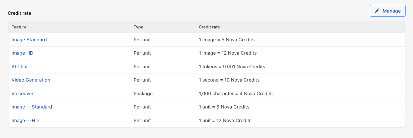Click Per unit in the Image---HD row
The height and width of the screenshot is (138, 413).
pyautogui.click(x=142, y=121)
